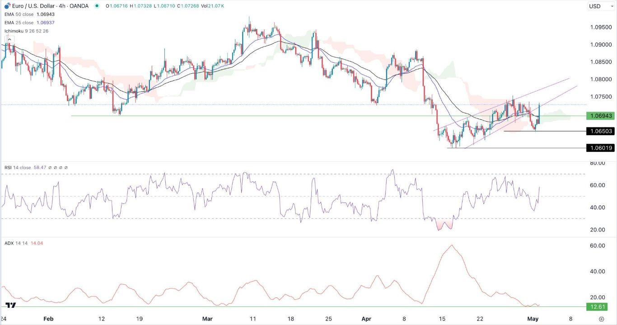Image resolution: width=617 pixels, height=325 pixels.
Task: Click the 1.09500 price axis value
Action: click(x=601, y=27)
